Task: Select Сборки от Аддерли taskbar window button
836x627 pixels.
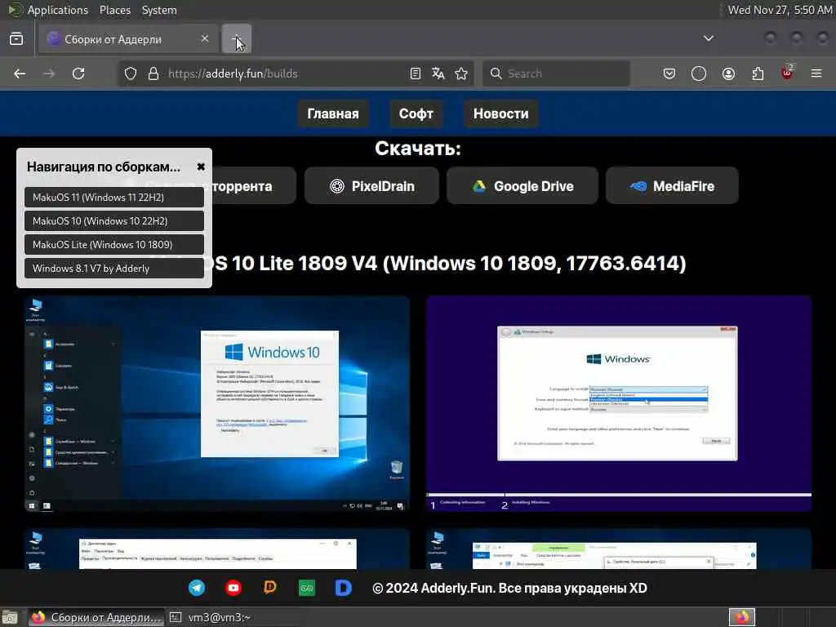Action: click(x=96, y=617)
